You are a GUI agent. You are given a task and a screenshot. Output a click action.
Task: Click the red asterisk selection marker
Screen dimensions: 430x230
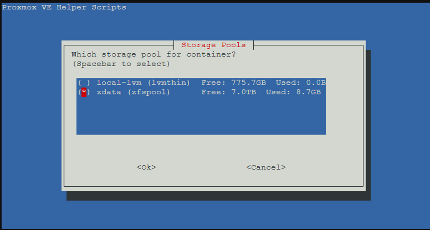(84, 92)
